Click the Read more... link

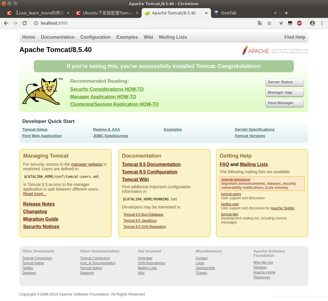tap(35, 194)
